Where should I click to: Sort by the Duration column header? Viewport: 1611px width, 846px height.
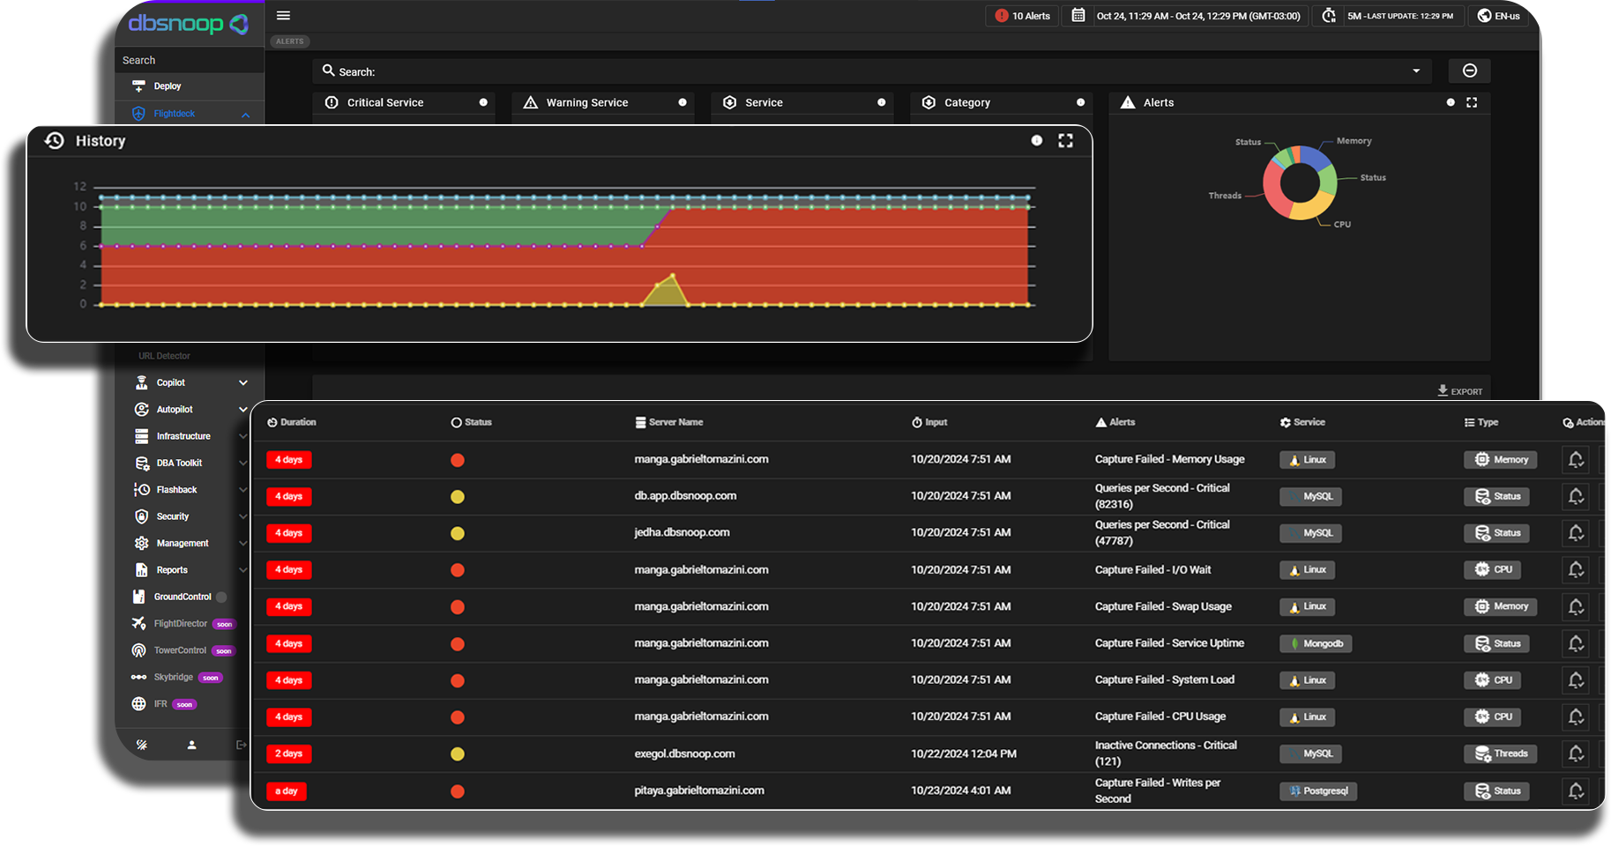[292, 422]
